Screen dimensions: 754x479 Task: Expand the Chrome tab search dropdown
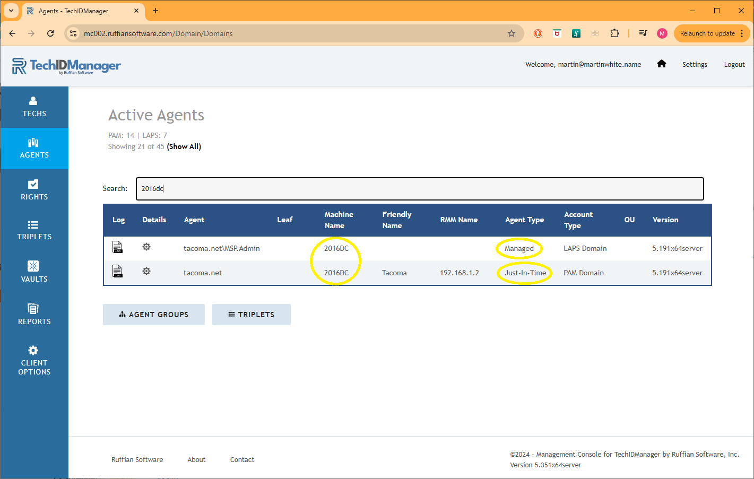pos(11,11)
